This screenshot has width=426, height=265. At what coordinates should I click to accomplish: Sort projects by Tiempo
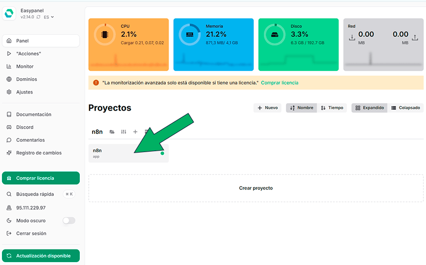(332, 108)
